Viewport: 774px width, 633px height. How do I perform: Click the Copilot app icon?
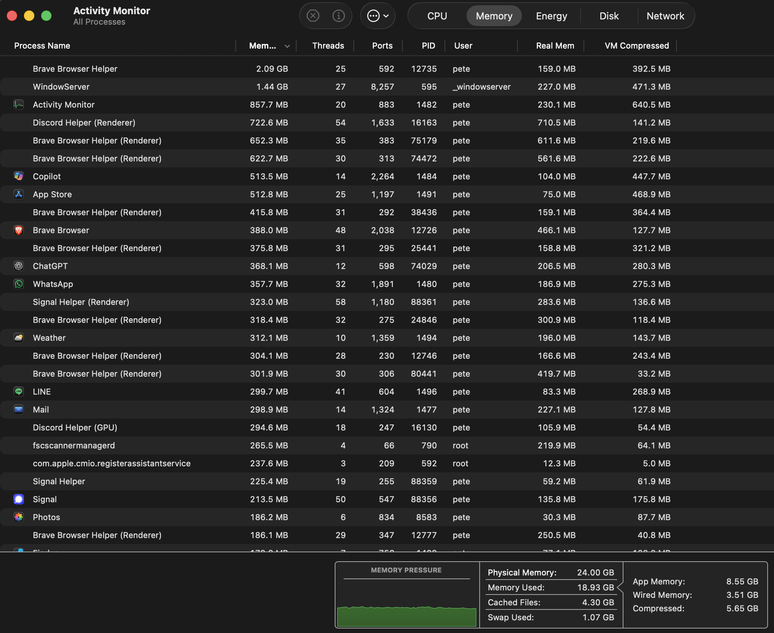(19, 176)
